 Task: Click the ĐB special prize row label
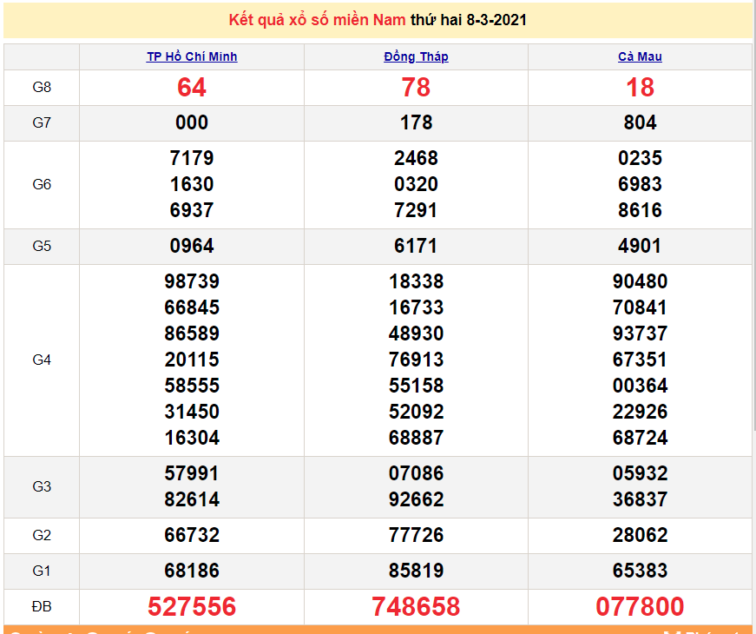pyautogui.click(x=42, y=606)
